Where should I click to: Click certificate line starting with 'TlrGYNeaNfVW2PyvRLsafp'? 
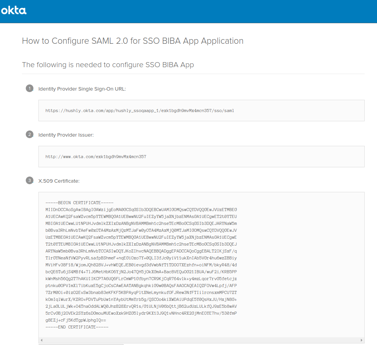141,258
